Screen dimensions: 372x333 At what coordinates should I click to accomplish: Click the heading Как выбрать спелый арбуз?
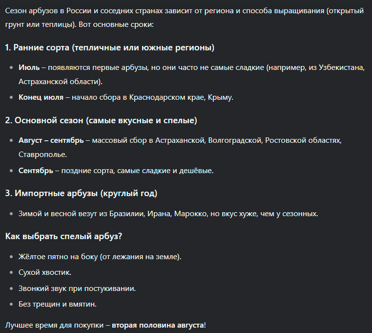click(x=63, y=236)
